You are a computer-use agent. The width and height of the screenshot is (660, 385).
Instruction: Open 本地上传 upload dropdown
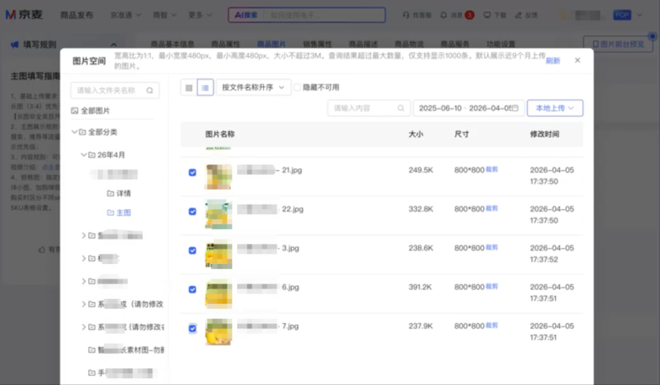tap(555, 108)
